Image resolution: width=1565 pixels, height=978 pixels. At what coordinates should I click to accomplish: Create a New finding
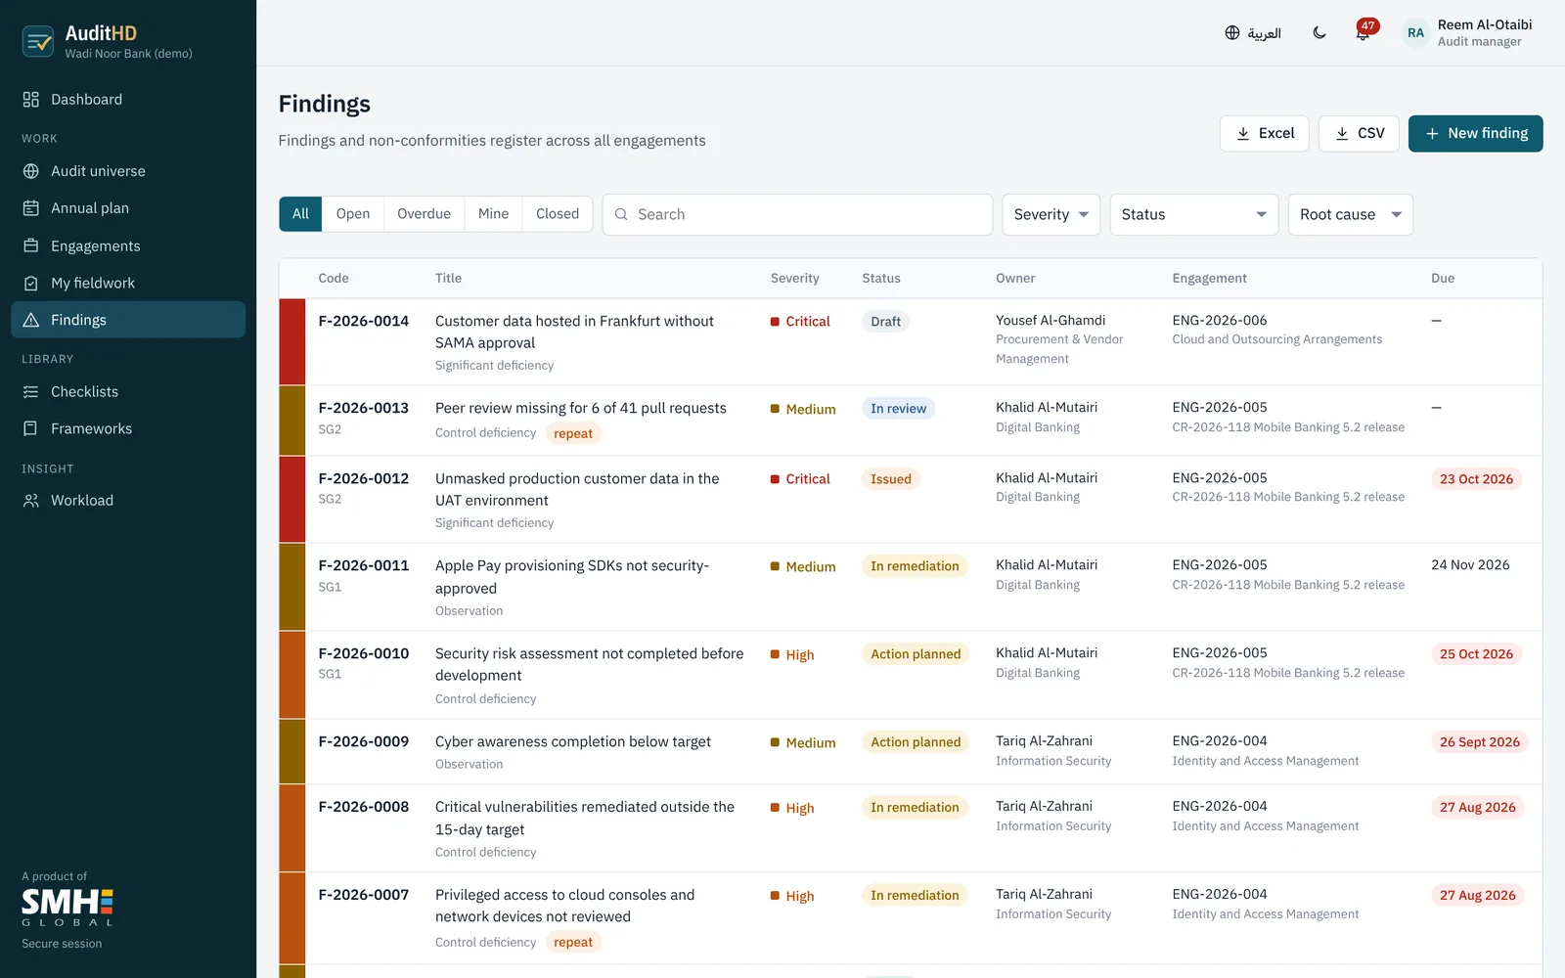coord(1476,134)
